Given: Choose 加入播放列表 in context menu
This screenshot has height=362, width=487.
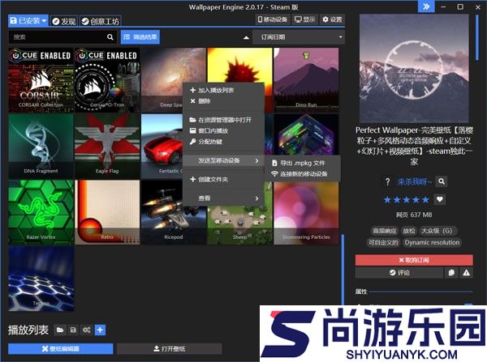Looking at the screenshot, I should (223, 90).
